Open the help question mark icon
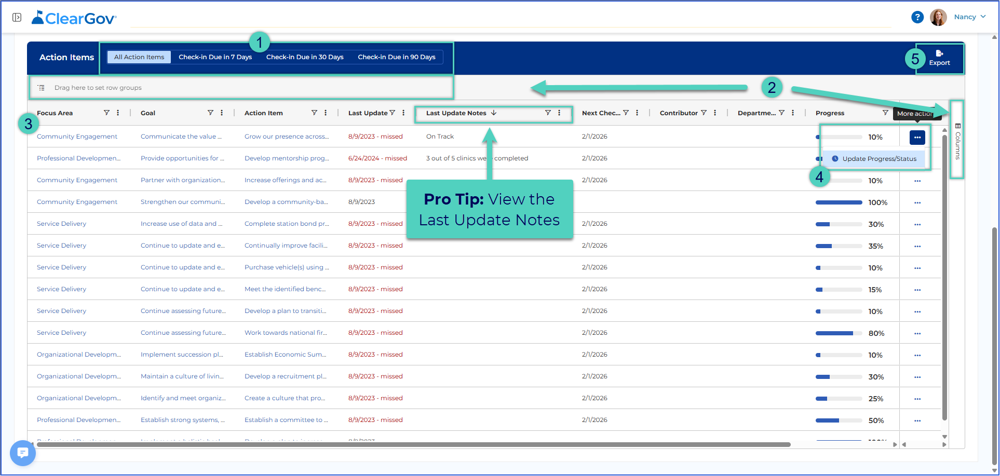Image resolution: width=1000 pixels, height=476 pixels. pos(917,17)
